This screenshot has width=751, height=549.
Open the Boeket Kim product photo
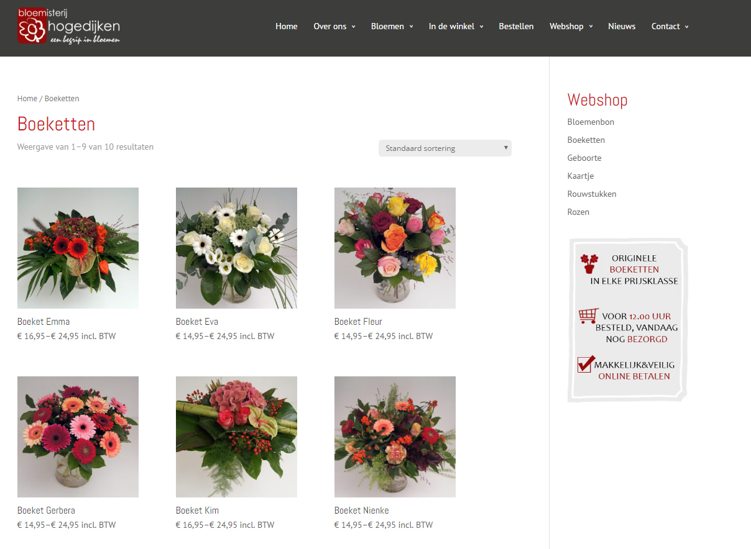pyautogui.click(x=236, y=437)
